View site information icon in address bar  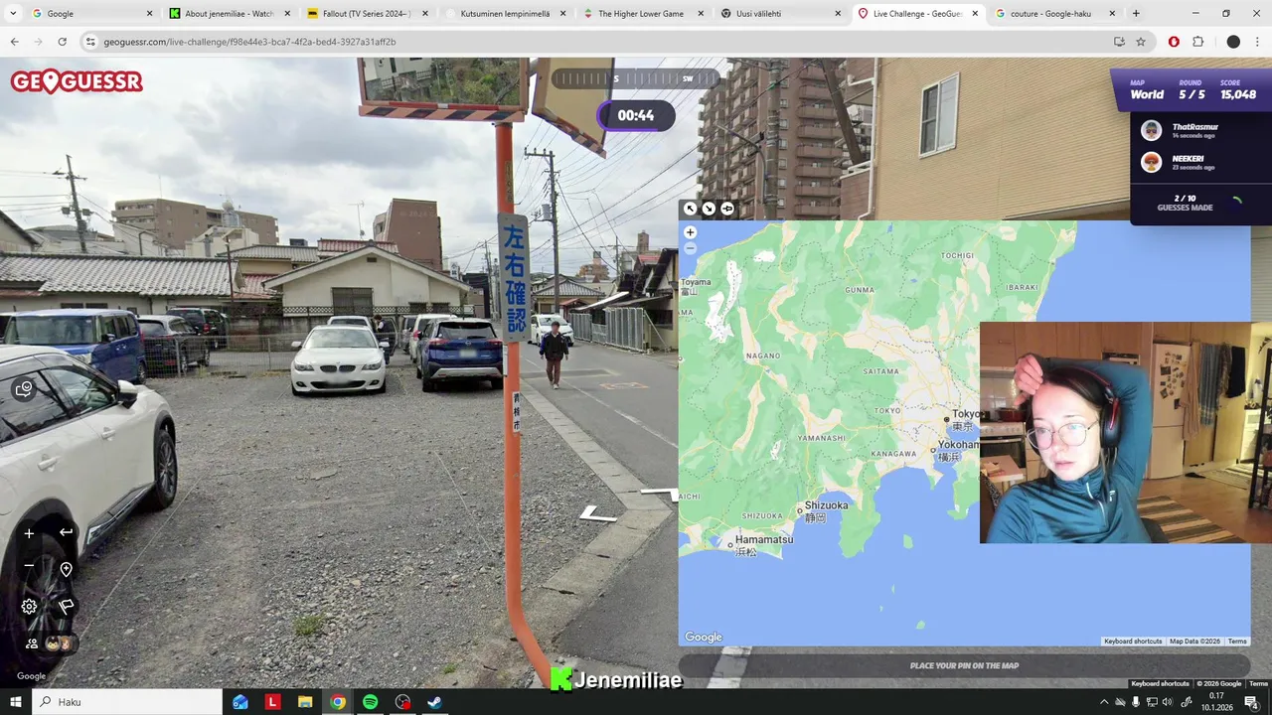[x=91, y=42]
